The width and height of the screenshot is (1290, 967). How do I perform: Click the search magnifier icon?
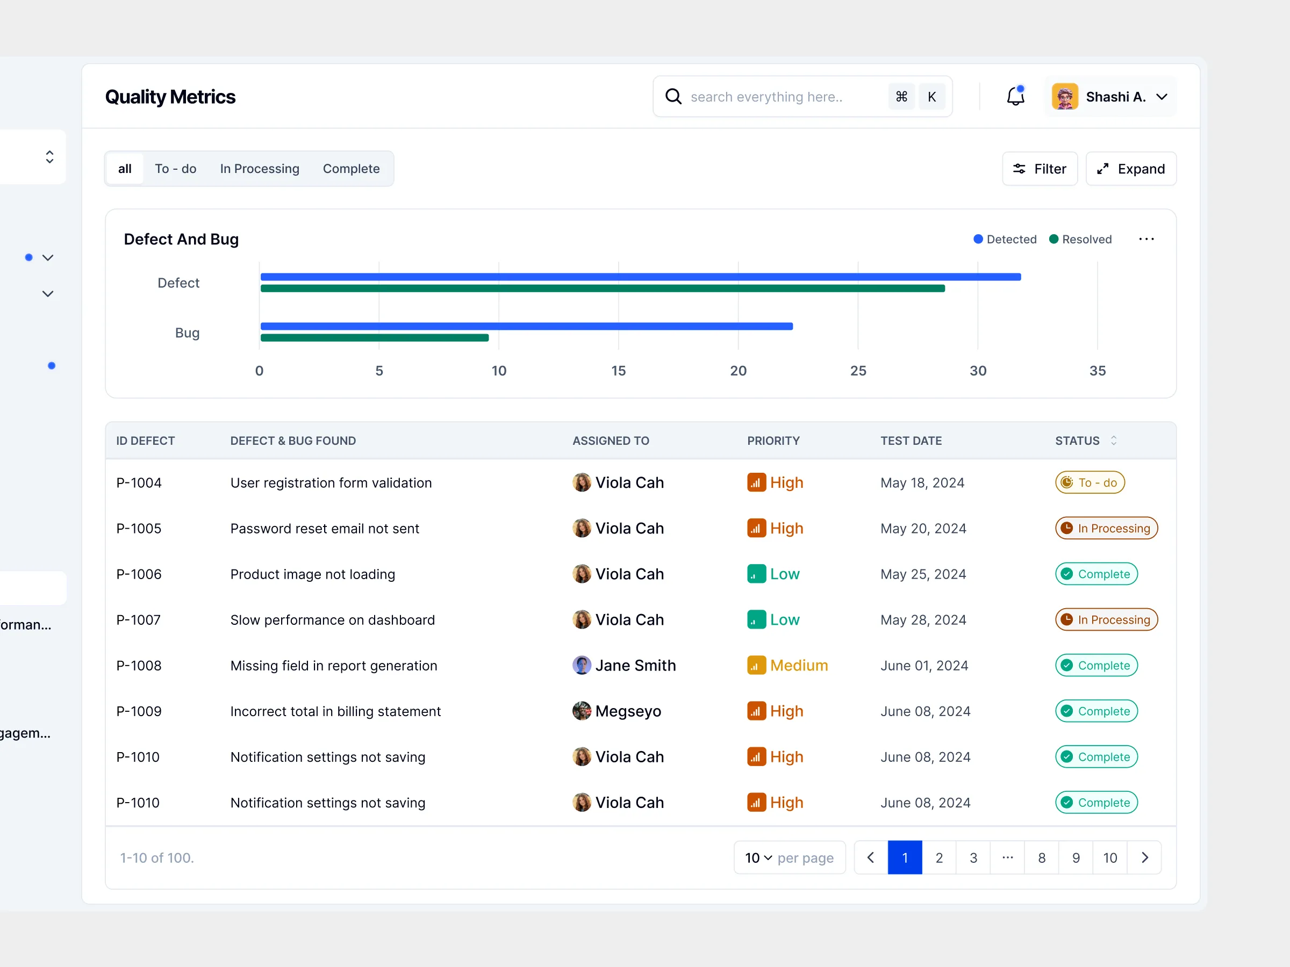coord(673,96)
